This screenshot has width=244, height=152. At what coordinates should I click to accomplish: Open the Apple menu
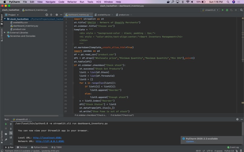[5, 2]
